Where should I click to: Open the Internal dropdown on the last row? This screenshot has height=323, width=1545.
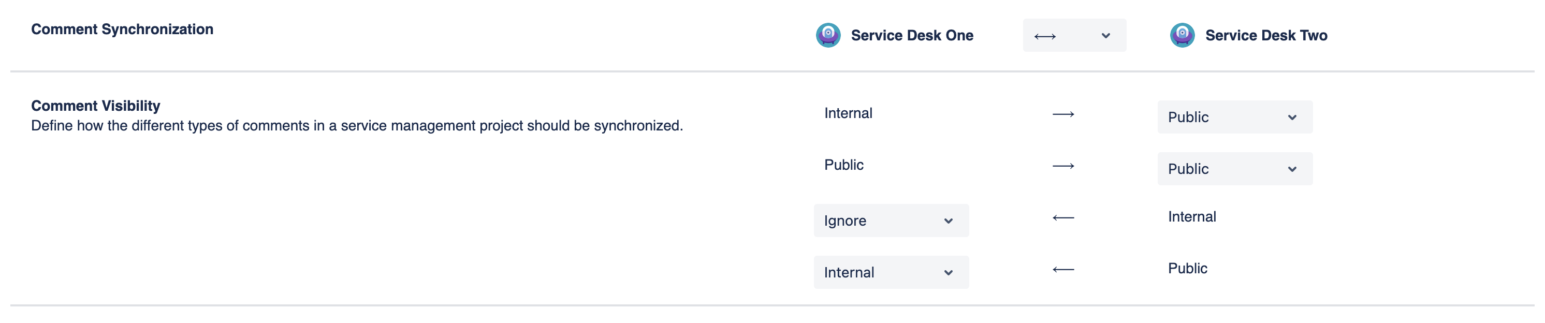tap(891, 271)
